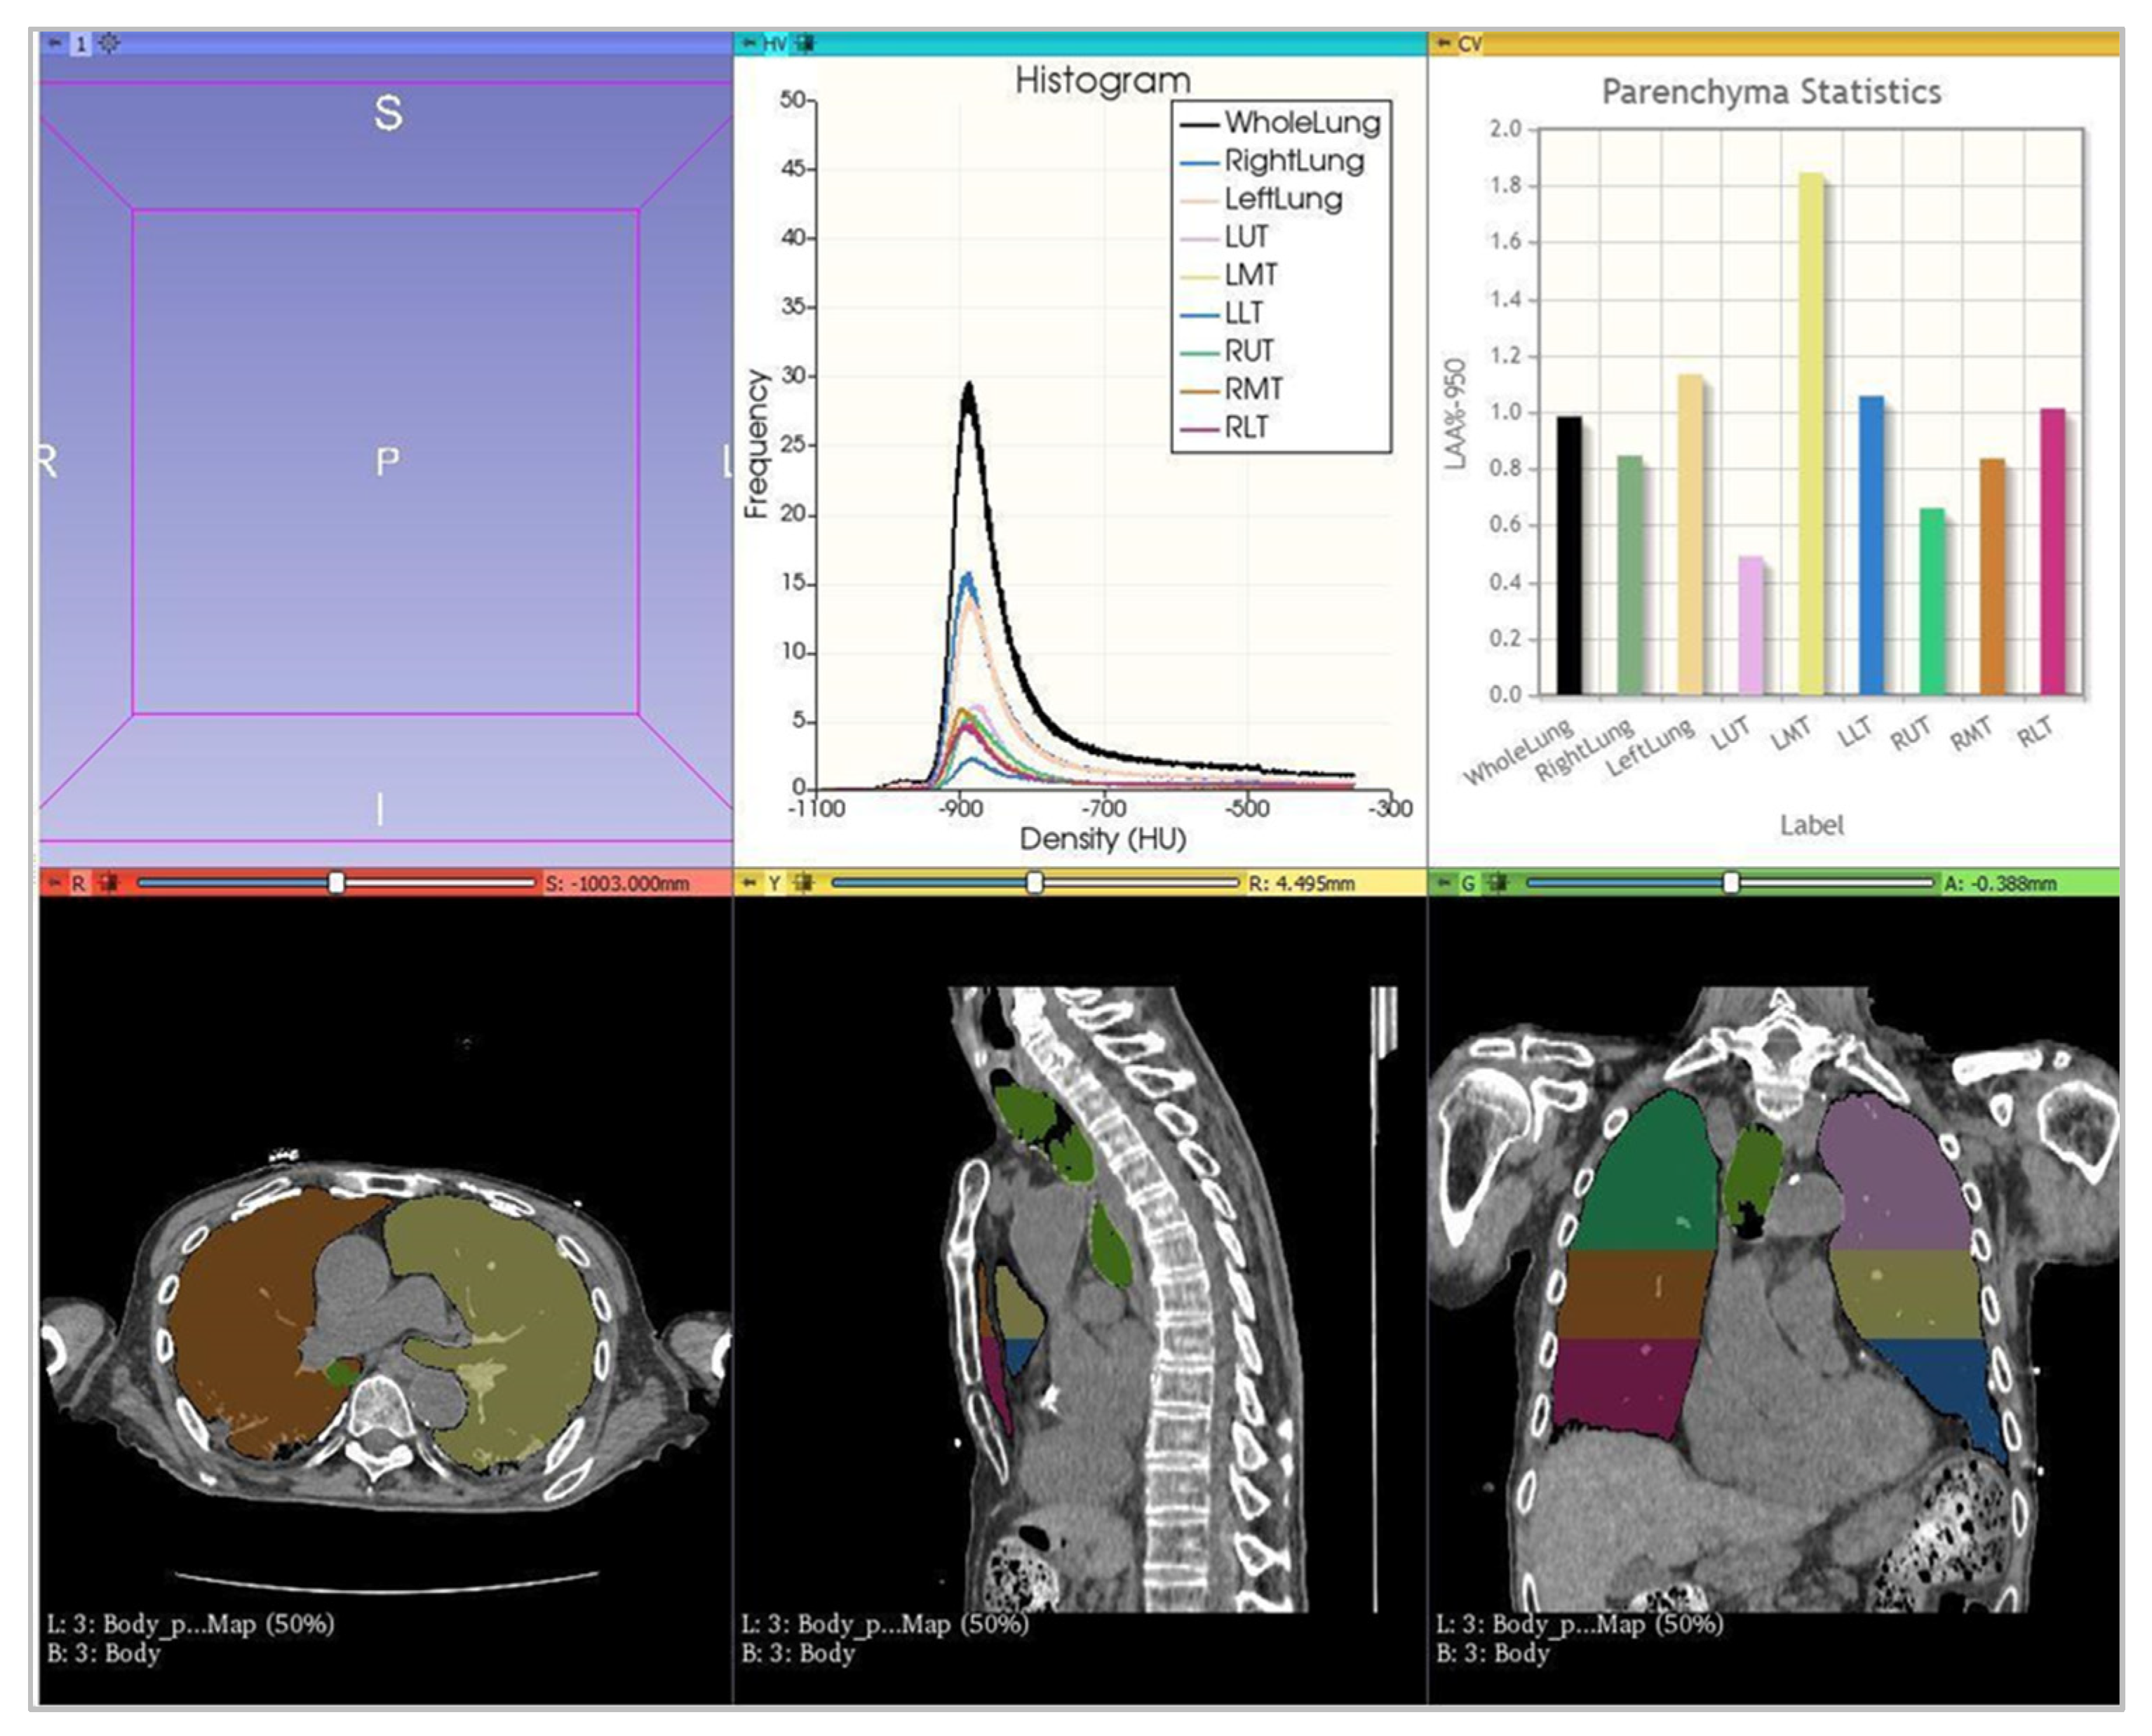The height and width of the screenshot is (1736, 2152).
Task: Click the pin icon in yellow slice header
Action: tap(748, 883)
